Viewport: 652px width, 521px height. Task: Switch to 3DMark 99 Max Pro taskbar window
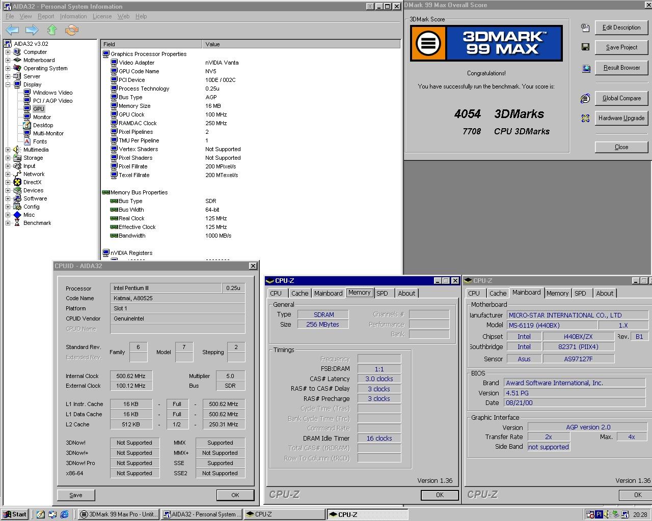119,514
